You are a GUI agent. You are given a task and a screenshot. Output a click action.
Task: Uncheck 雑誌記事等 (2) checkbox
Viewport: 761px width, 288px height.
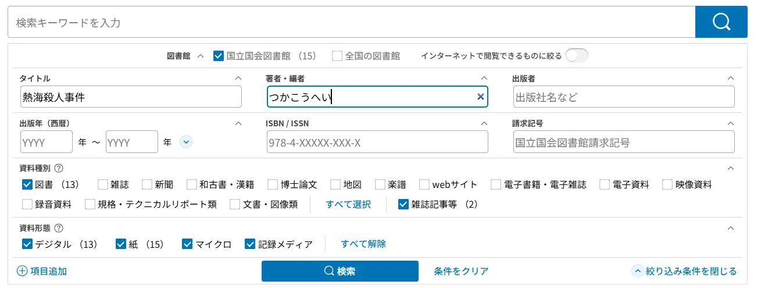point(403,204)
